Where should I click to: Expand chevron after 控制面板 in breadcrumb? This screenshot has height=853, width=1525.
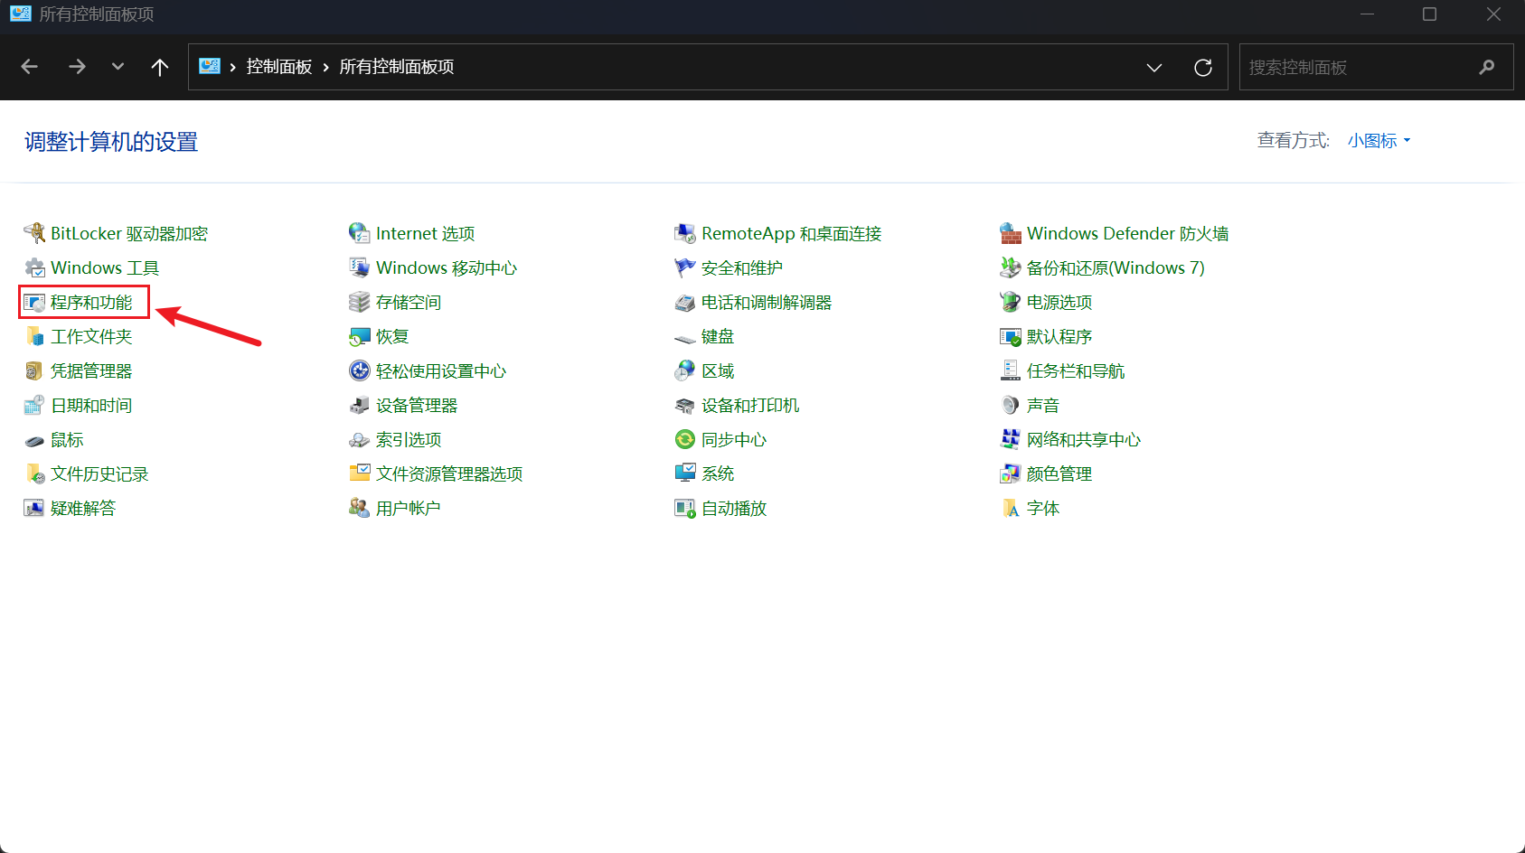325,67
